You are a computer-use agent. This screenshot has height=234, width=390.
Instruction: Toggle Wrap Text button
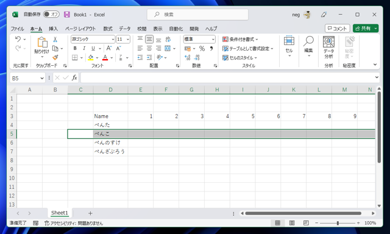click(168, 39)
